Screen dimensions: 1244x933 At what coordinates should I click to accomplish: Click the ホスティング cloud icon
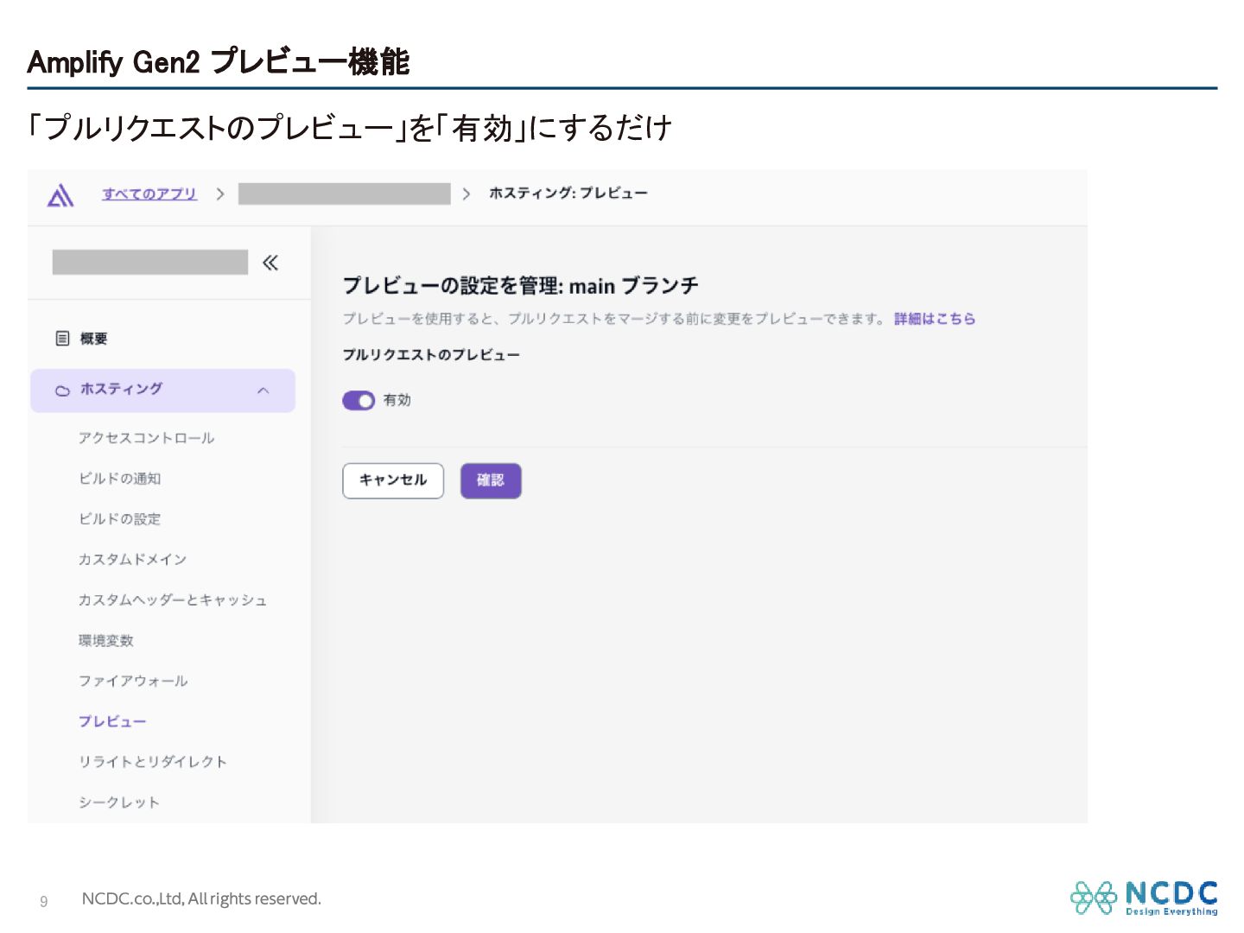coord(62,390)
